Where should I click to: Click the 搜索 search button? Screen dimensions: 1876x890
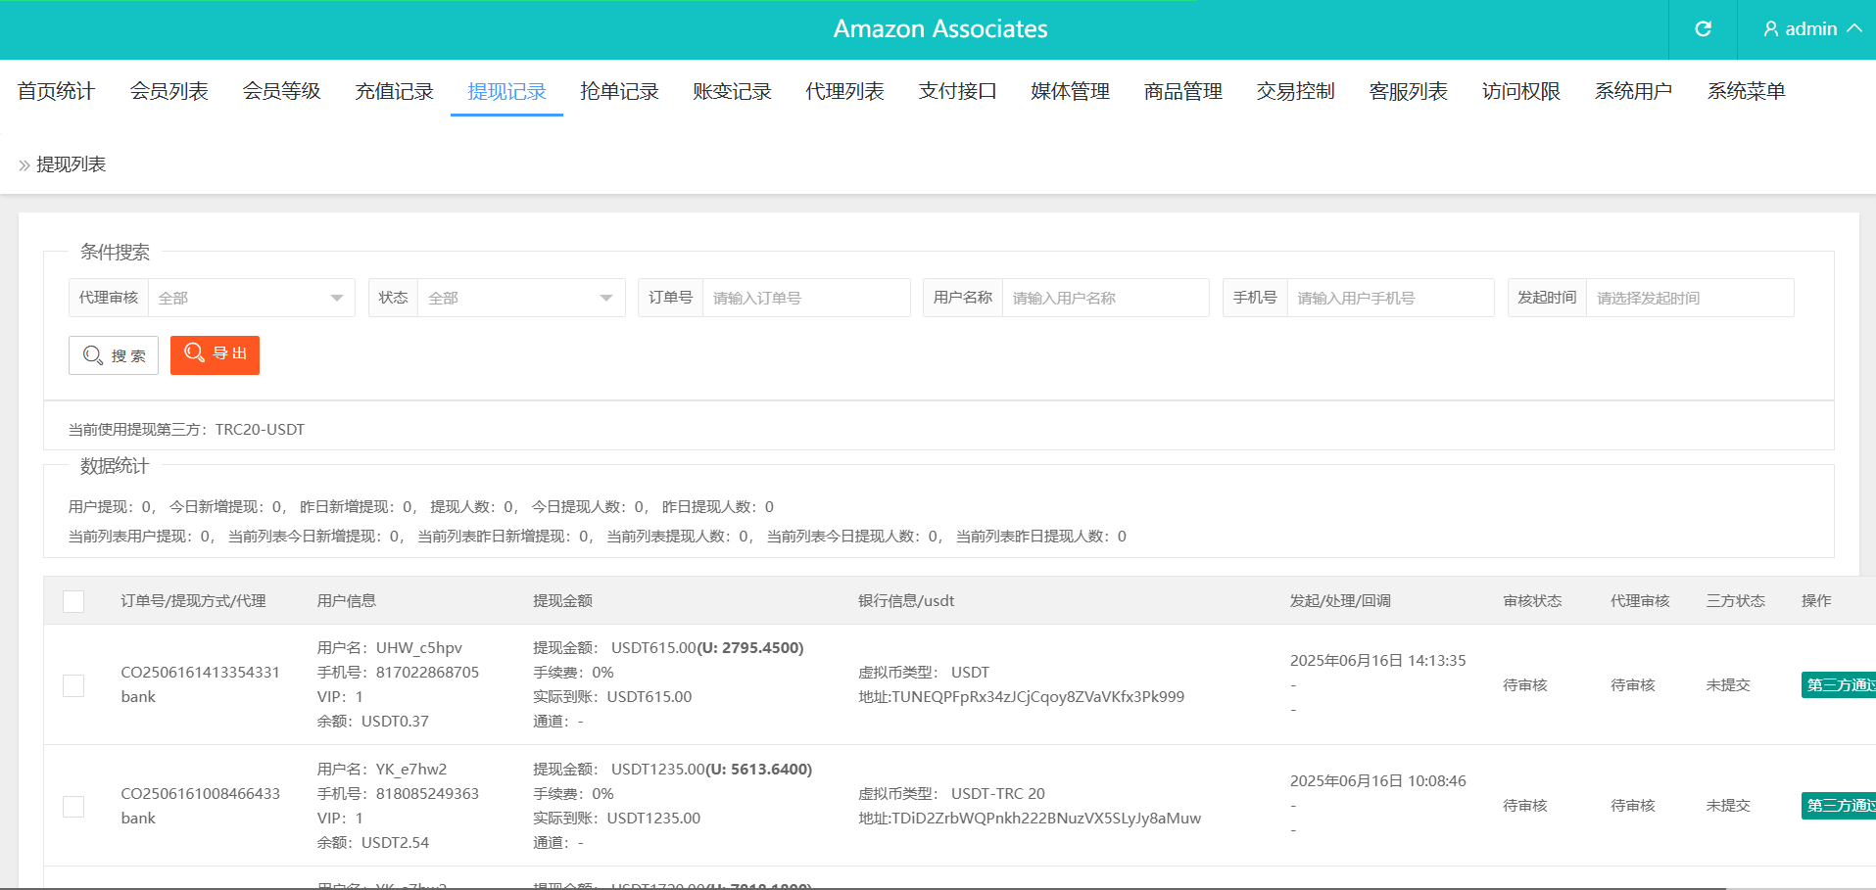pos(114,355)
